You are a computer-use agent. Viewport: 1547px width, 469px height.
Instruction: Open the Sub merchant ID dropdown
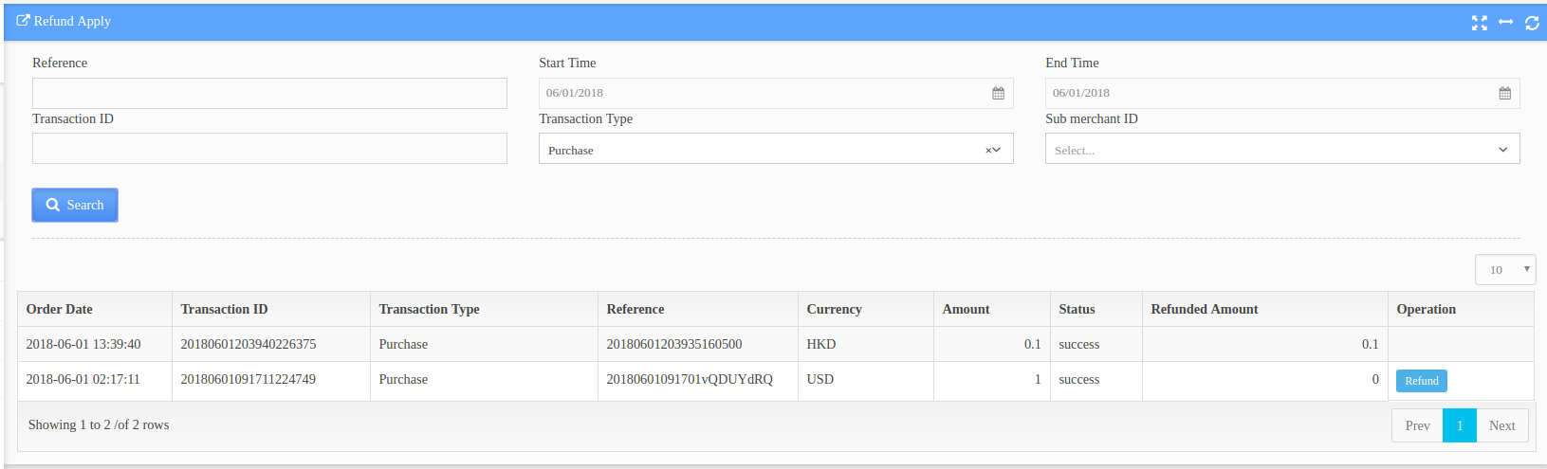pos(1282,149)
